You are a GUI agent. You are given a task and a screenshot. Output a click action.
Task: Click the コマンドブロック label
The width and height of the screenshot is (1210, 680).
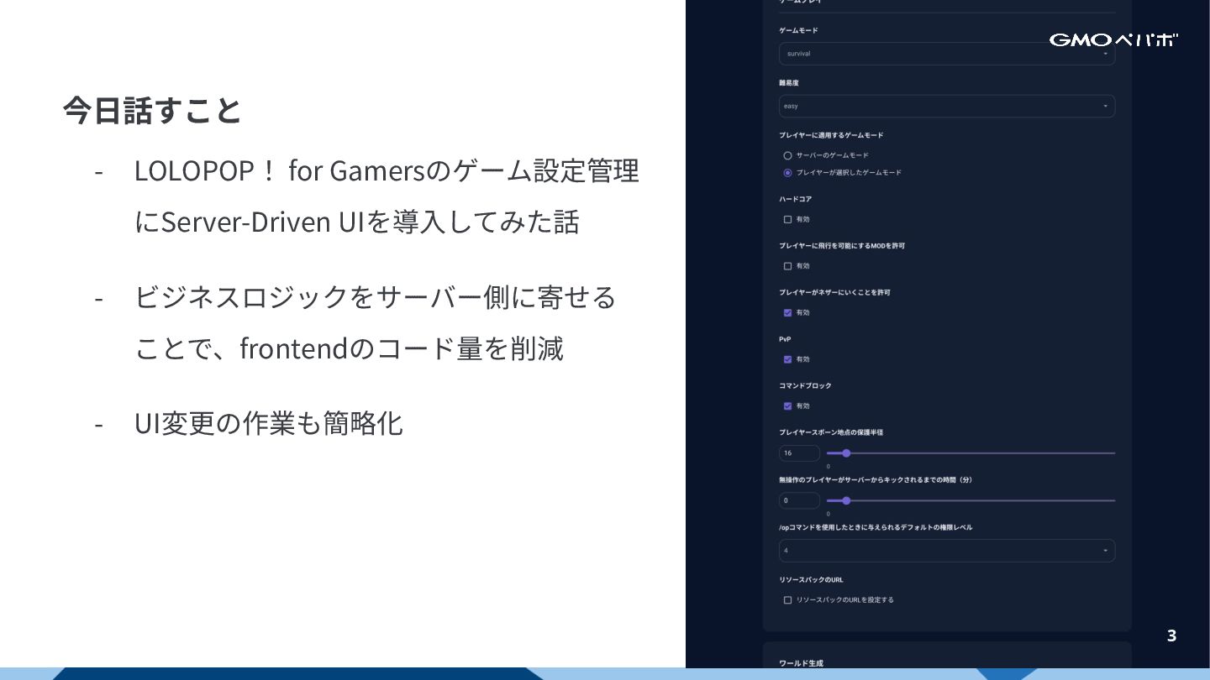pos(805,386)
